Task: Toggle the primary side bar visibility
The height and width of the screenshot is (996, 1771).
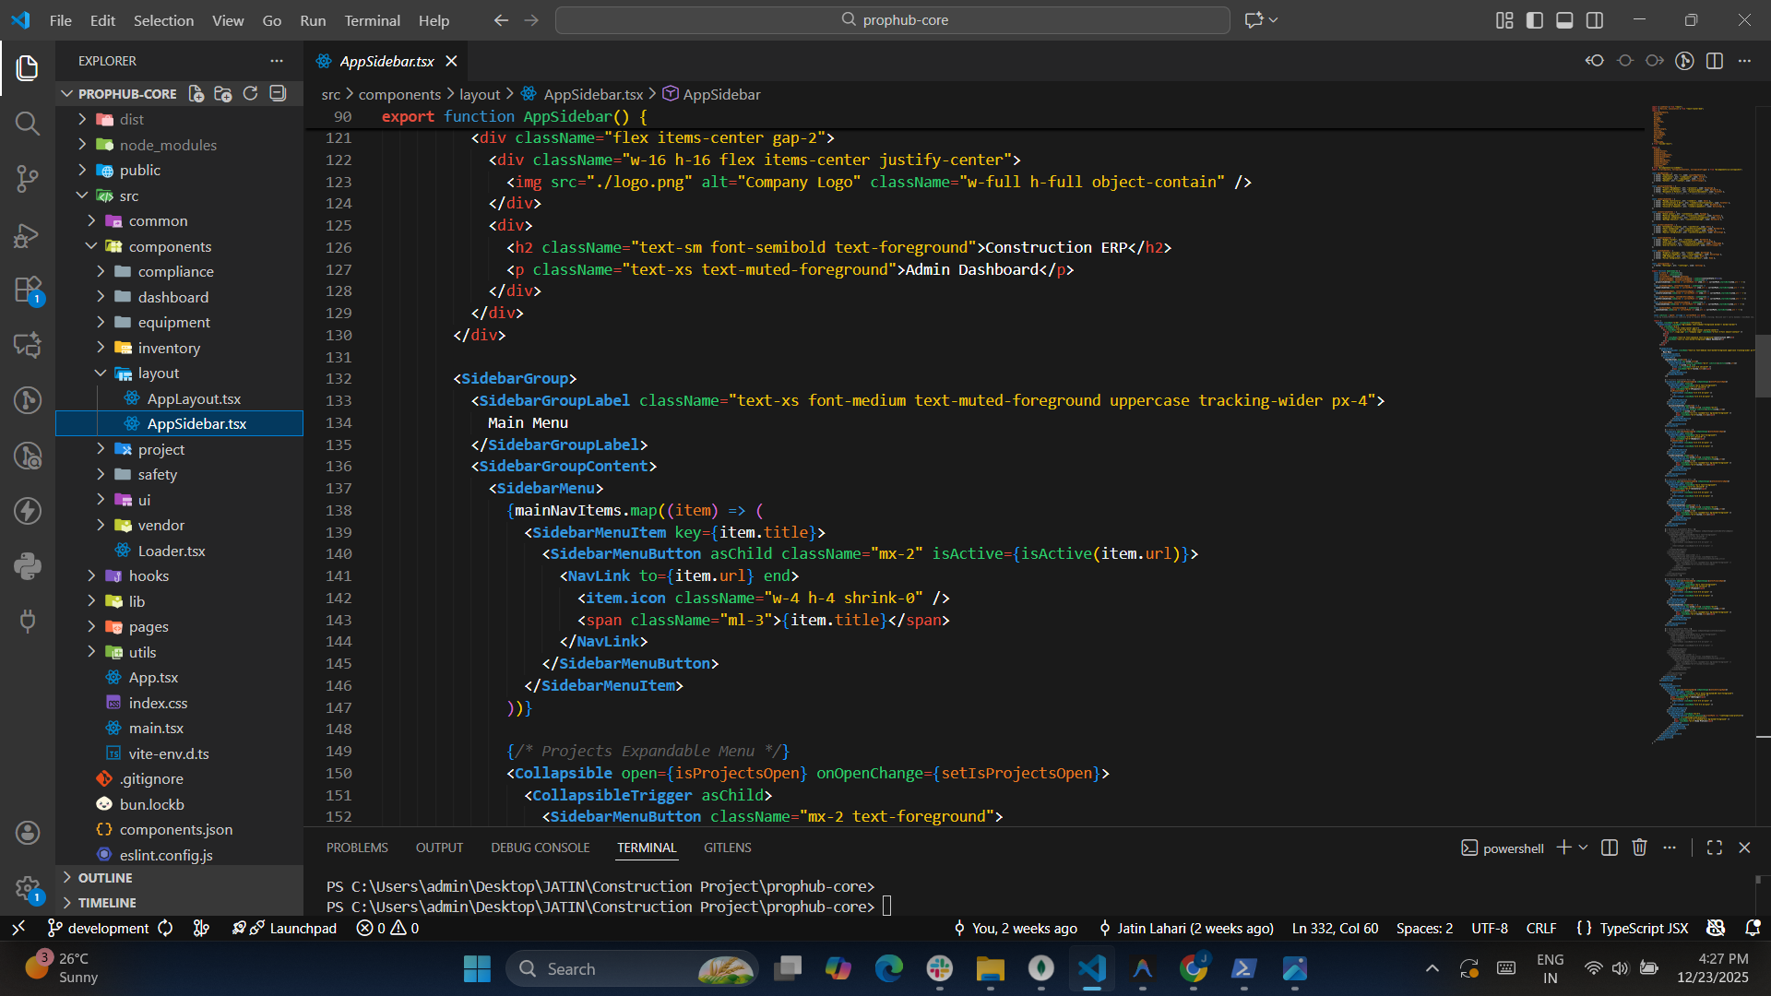Action: tap(1535, 20)
